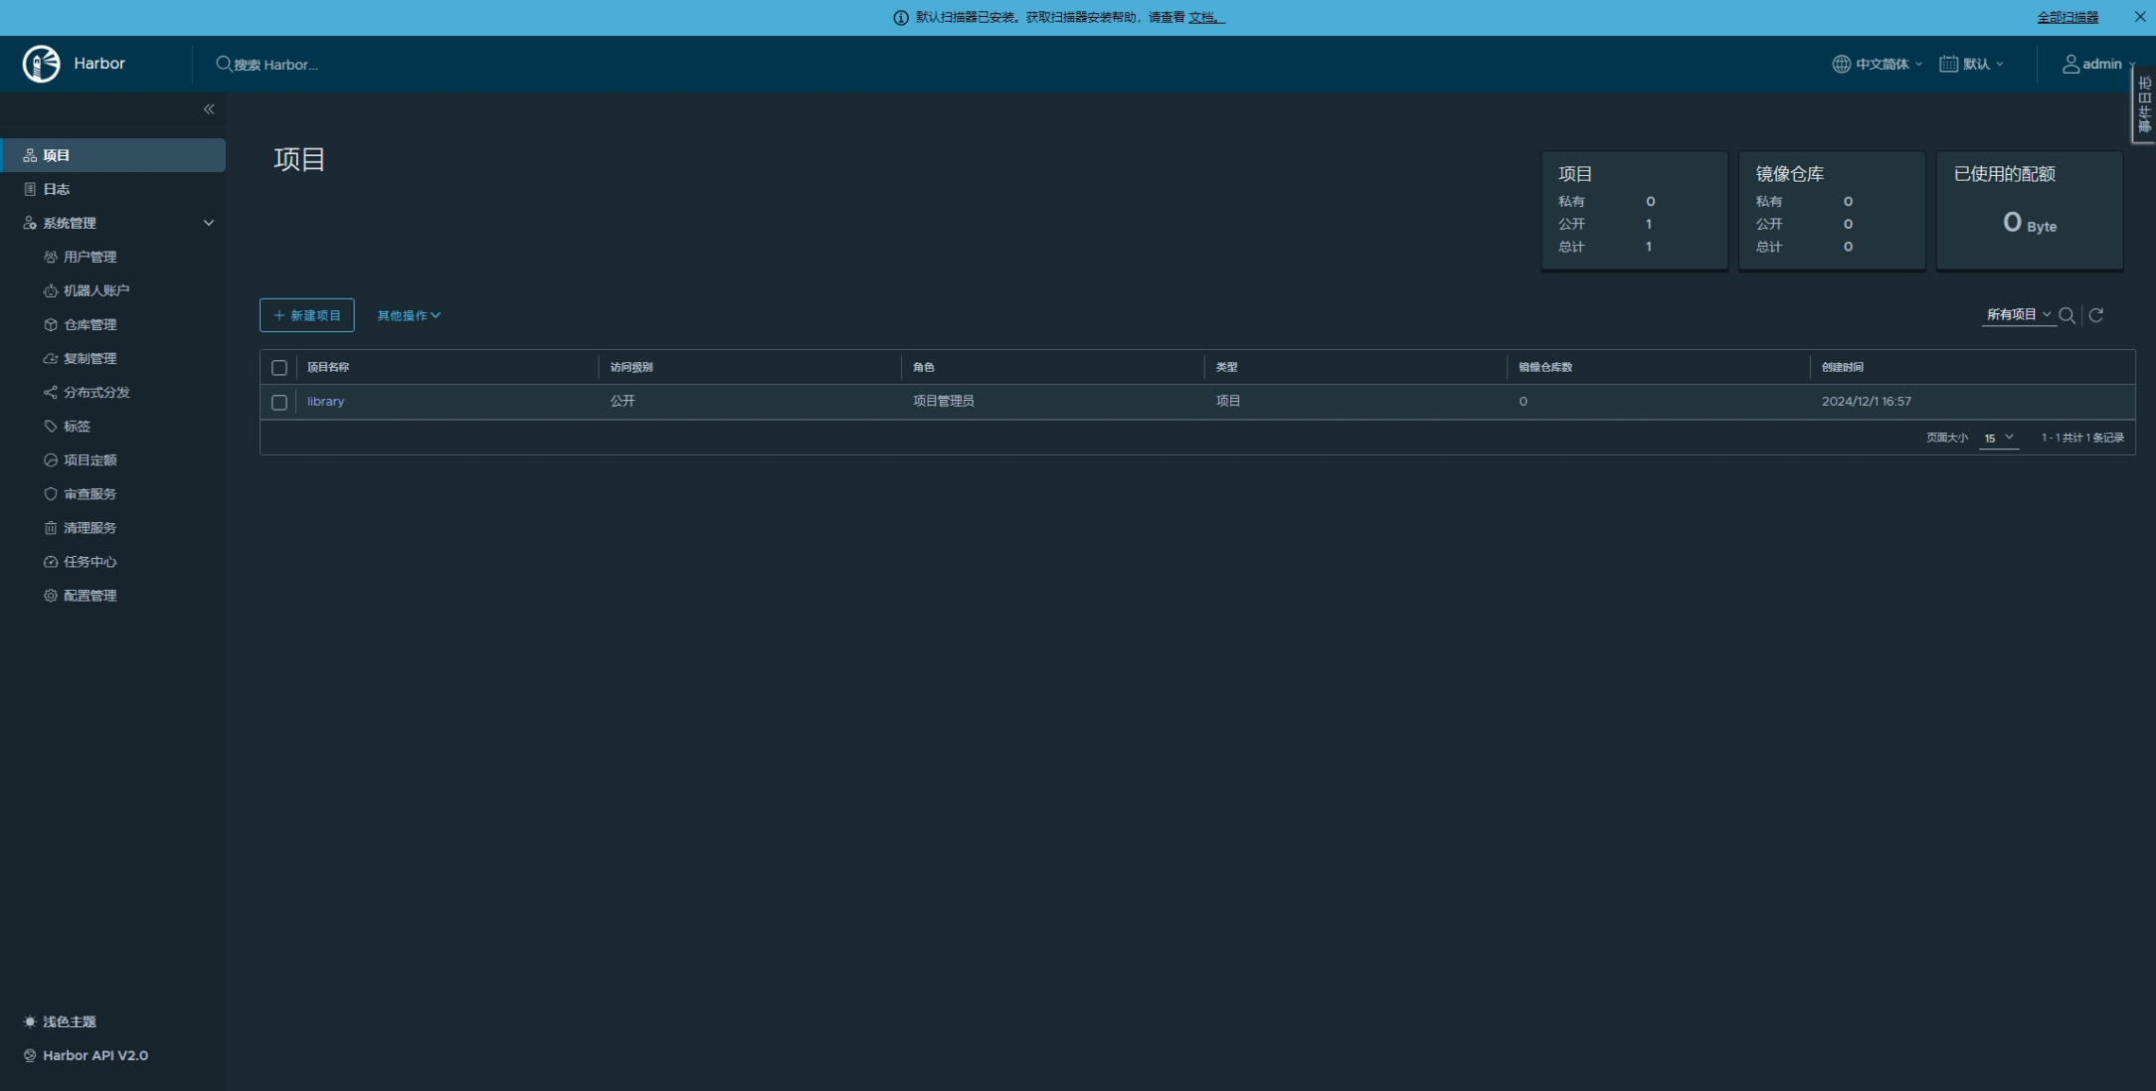The height and width of the screenshot is (1091, 2156).
Task: Dismiss the scanner banner with X icon
Action: 2140,17
